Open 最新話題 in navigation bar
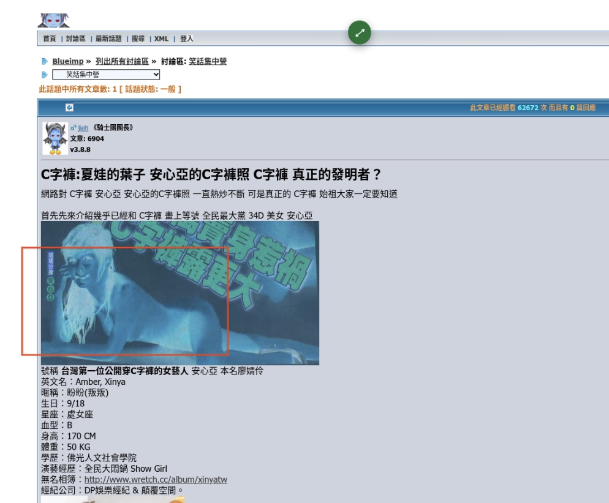Viewport: 609px width, 503px height. [108, 39]
